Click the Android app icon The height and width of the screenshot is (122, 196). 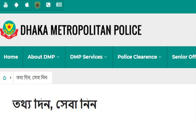click(16, 5)
